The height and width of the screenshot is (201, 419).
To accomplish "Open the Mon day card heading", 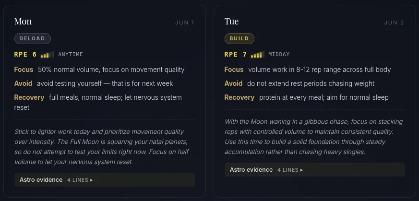I will click(23, 22).
